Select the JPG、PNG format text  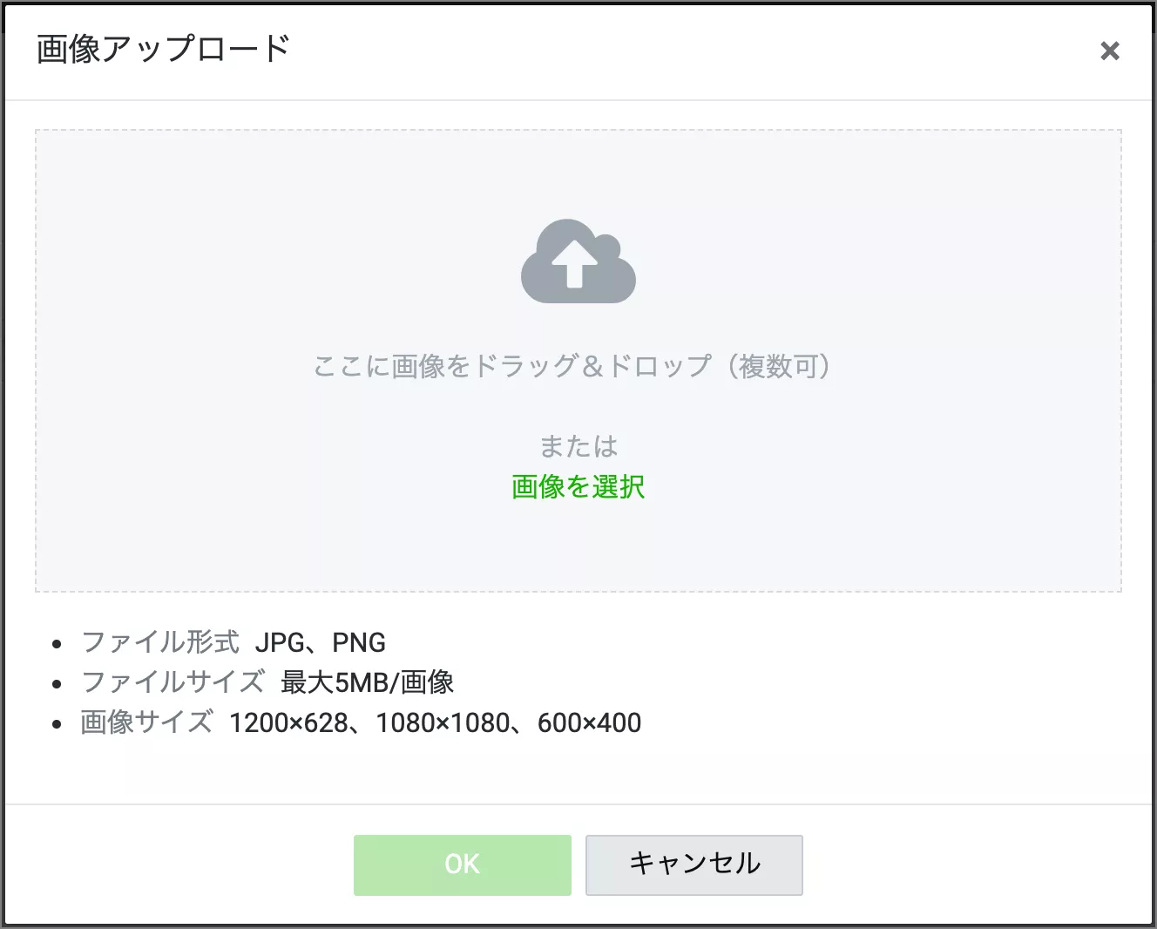click(320, 642)
